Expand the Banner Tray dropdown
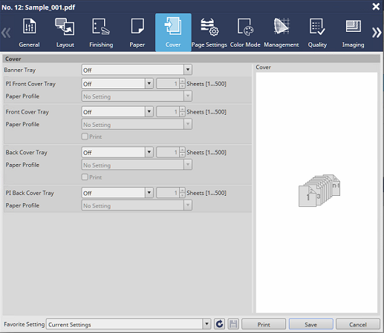This screenshot has width=384, height=333. (137, 70)
